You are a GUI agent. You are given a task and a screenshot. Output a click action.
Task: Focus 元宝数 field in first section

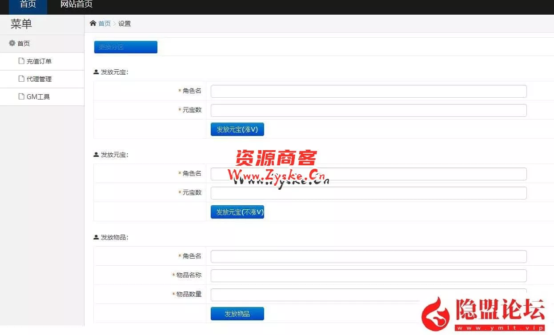tap(368, 110)
